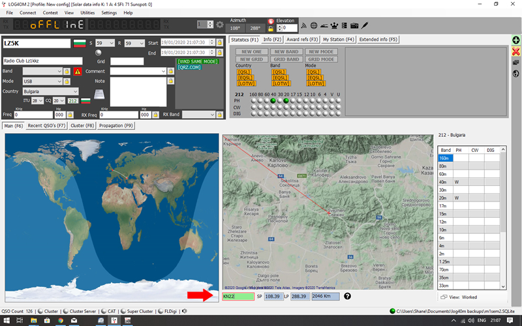Toggle the elevation padlock icon
Viewport: 522px width, 326px height.
point(271,29)
